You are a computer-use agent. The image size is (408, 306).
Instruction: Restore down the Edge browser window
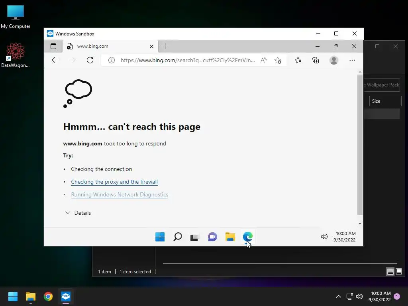tap(335, 46)
